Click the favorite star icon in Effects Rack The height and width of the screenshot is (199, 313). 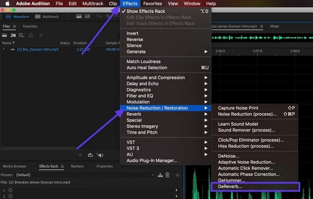click(x=177, y=175)
